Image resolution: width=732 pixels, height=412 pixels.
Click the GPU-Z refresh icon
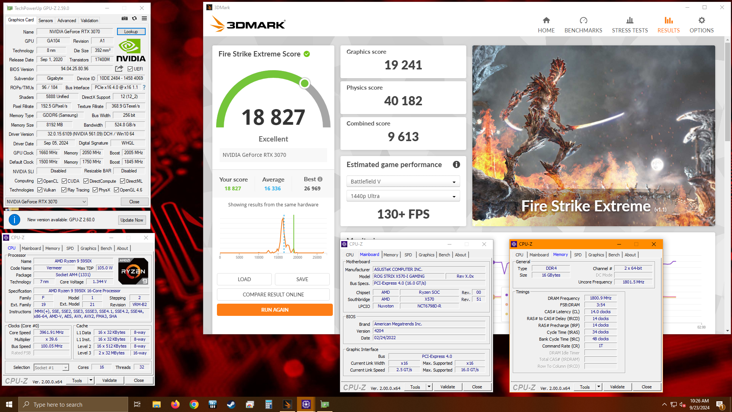(134, 18)
